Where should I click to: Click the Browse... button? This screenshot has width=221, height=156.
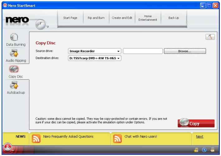pyautogui.click(x=185, y=51)
